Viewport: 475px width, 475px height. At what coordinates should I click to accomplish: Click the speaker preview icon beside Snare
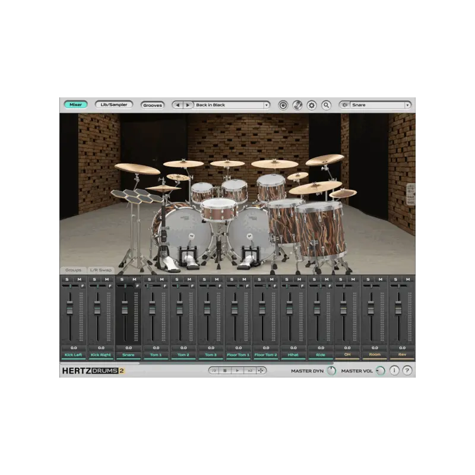click(x=345, y=105)
